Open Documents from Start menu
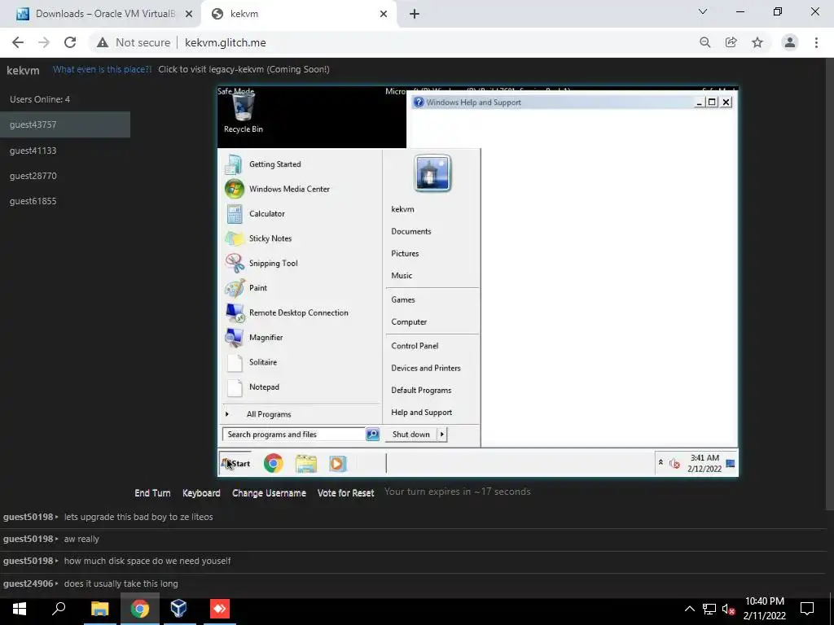834x625 pixels. (411, 232)
